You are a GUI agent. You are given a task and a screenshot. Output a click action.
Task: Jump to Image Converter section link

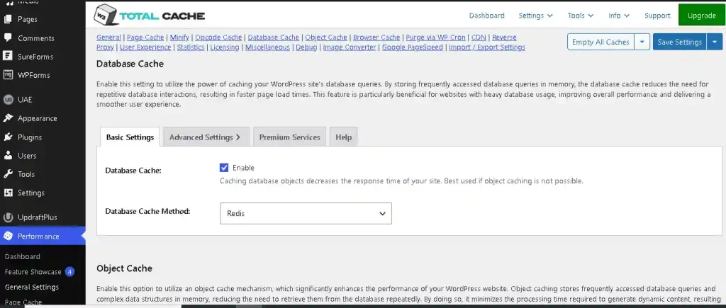[x=350, y=47]
